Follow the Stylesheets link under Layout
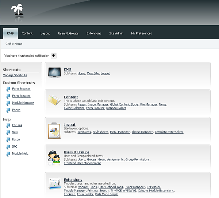The height and width of the screenshot is (198, 219). click(x=100, y=132)
